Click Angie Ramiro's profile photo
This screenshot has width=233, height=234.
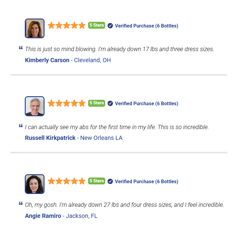[x=35, y=184]
